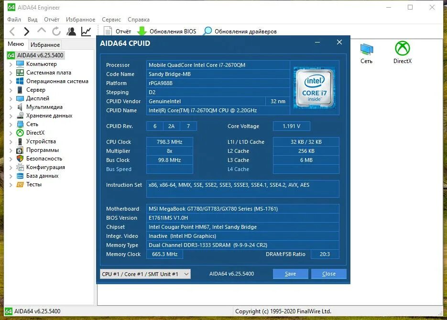The height and width of the screenshot is (320, 447).
Task: Expand the Тесты tree node
Action: tap(11, 185)
